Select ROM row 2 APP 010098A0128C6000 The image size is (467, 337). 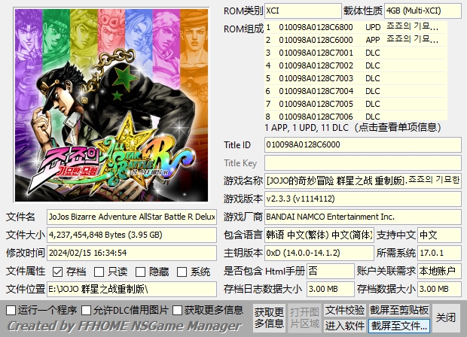point(356,40)
